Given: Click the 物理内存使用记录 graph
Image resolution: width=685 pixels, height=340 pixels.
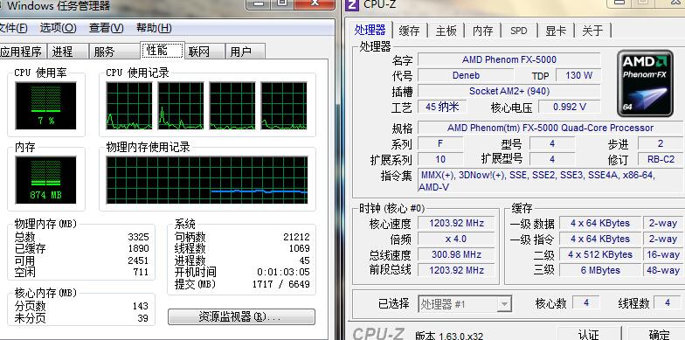Looking at the screenshot, I should click(206, 180).
